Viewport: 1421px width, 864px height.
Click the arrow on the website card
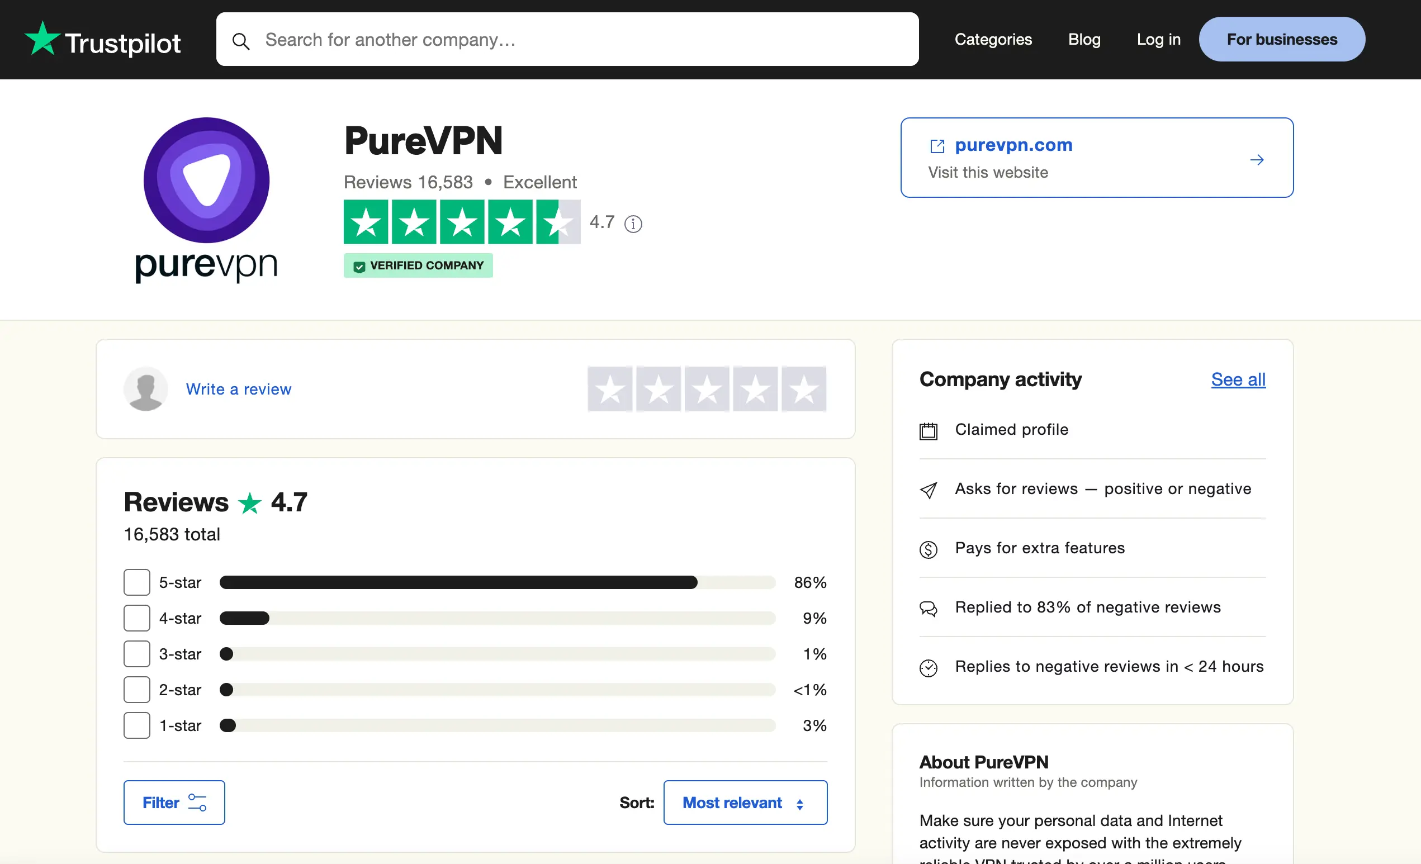pos(1257,160)
